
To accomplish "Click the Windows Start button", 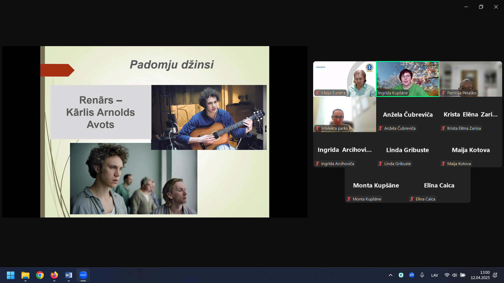I will [11, 275].
